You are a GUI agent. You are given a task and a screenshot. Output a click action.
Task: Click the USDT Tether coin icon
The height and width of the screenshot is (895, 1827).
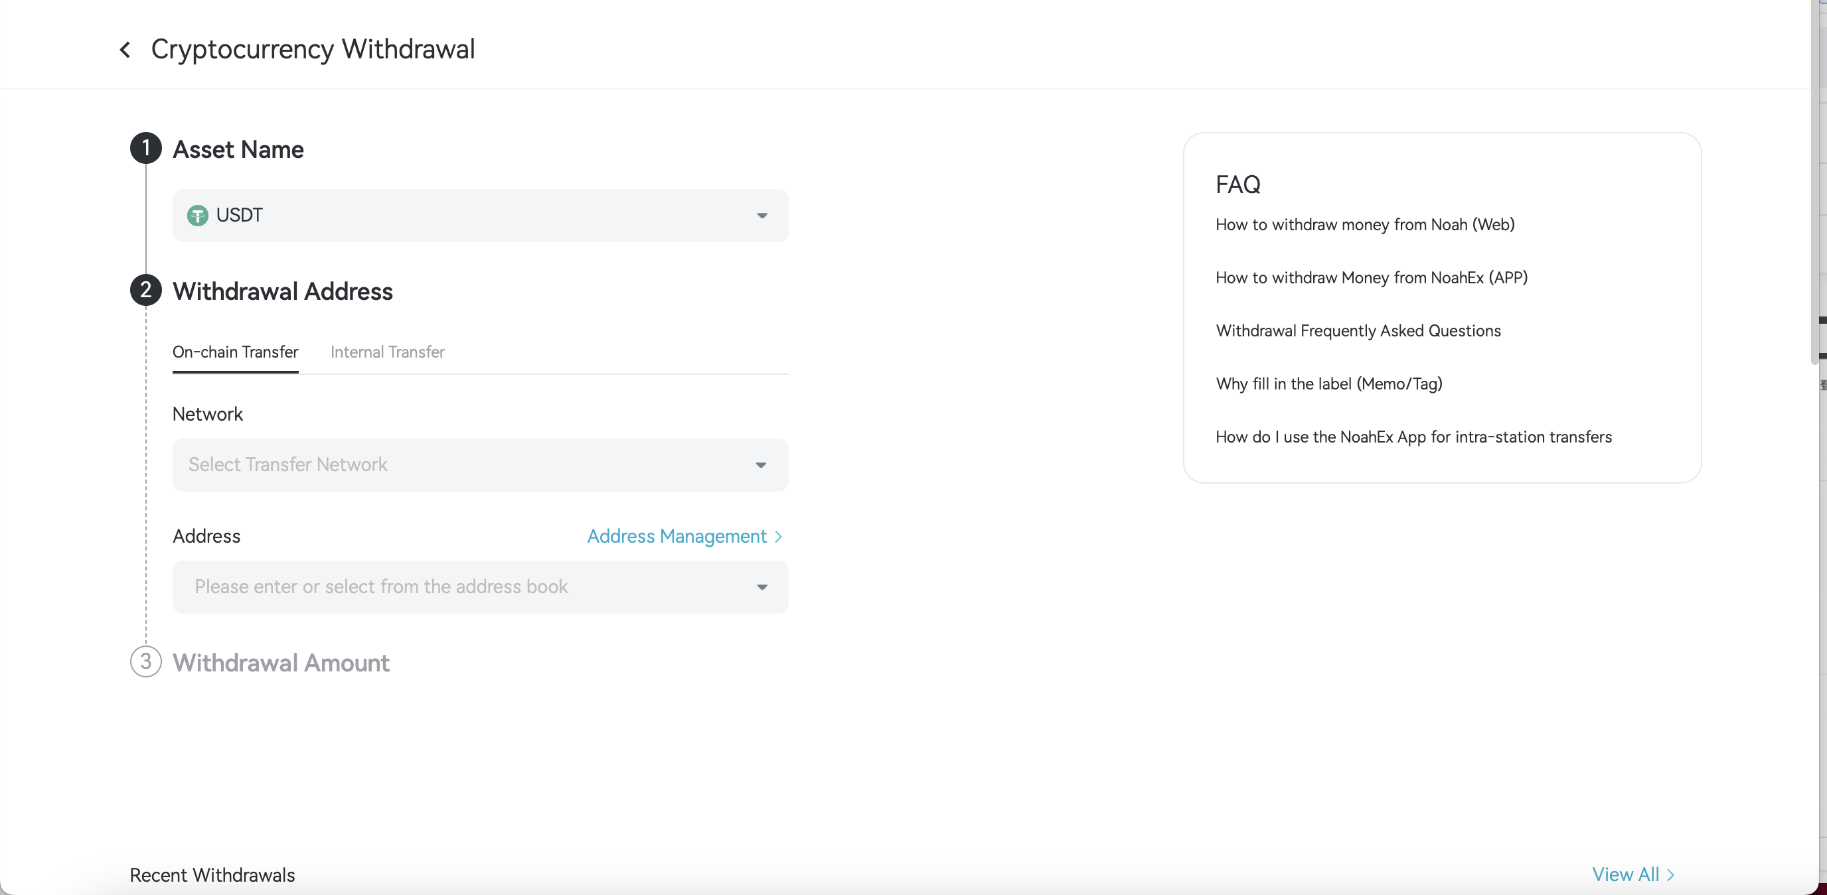click(x=197, y=216)
